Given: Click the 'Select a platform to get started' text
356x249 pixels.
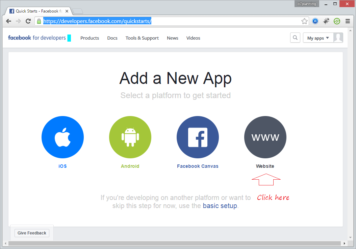Looking at the screenshot, I should coord(176,95).
